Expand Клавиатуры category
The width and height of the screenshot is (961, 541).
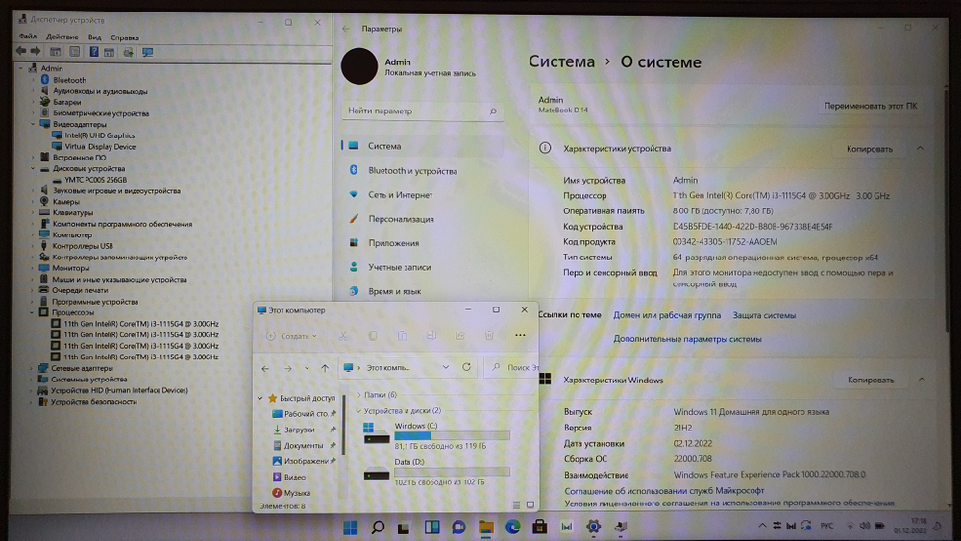tap(33, 212)
